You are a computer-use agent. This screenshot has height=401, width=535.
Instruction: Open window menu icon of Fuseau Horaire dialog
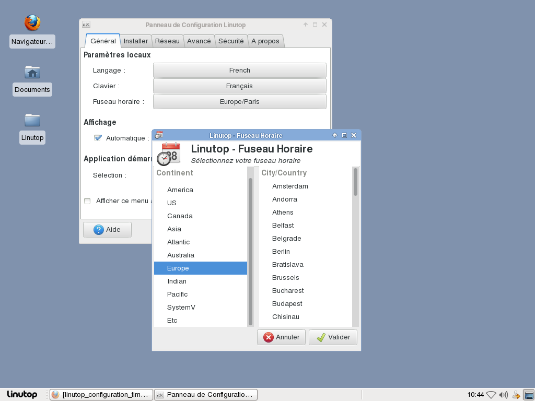click(x=159, y=135)
